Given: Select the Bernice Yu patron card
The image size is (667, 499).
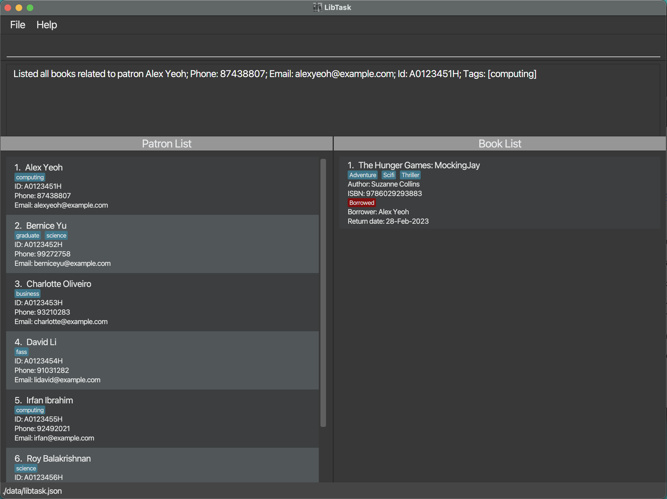Looking at the screenshot, I should (162, 244).
